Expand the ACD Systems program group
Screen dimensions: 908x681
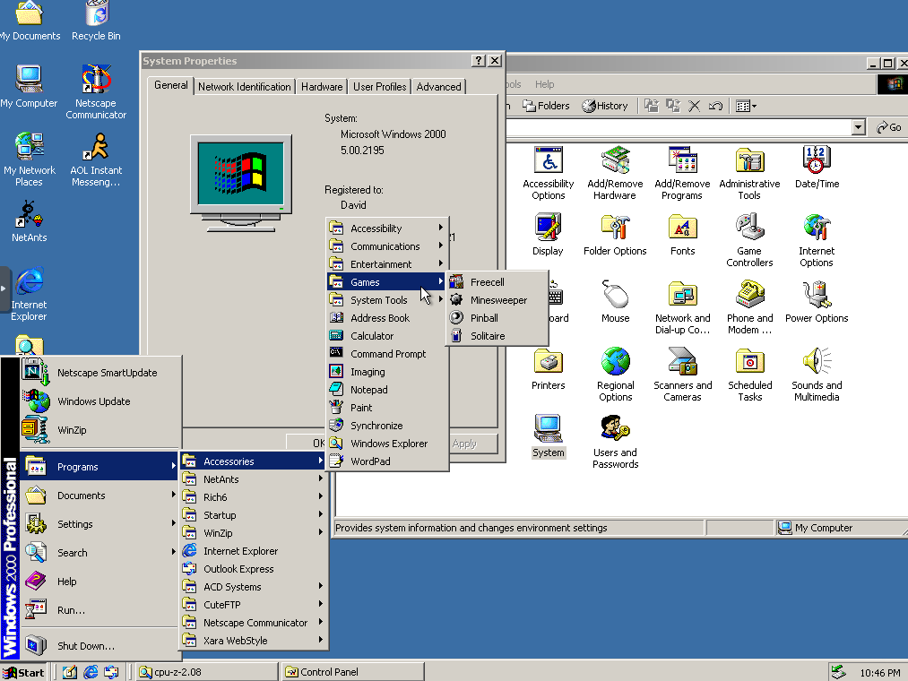pos(232,587)
